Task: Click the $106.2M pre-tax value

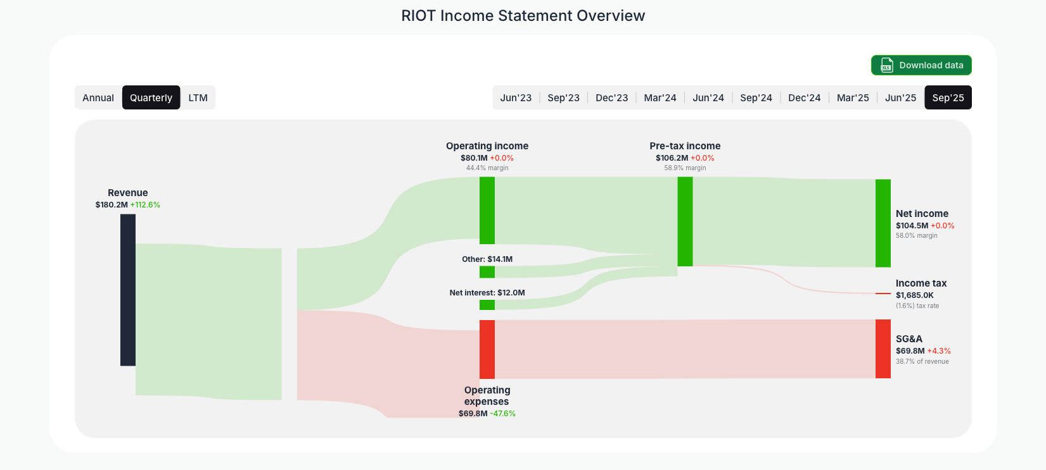Action: (x=672, y=158)
